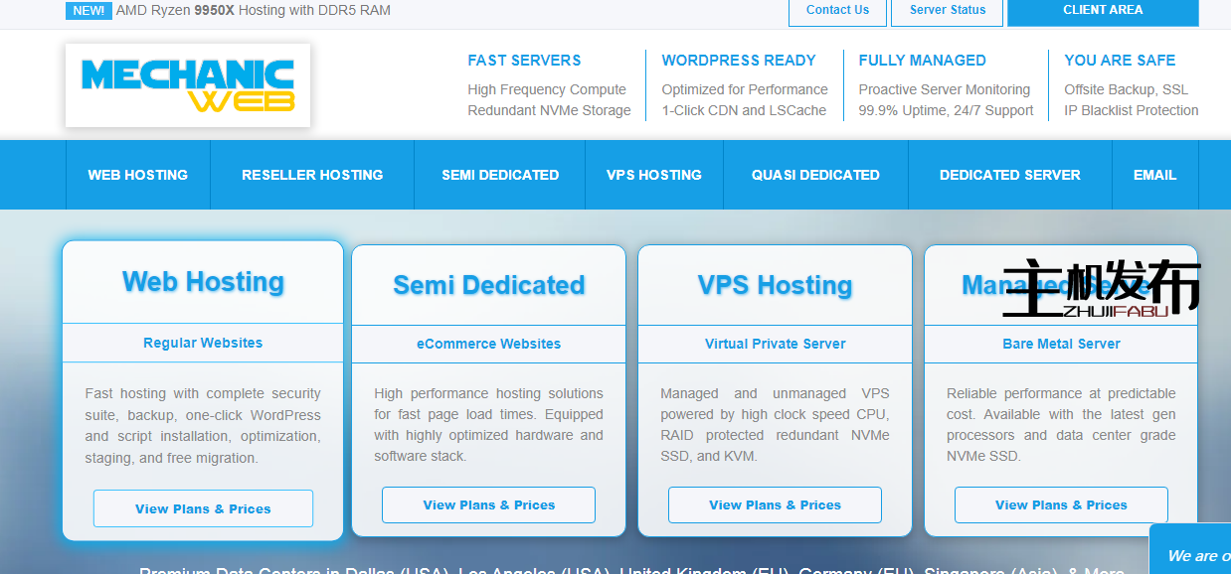Screen dimensions: 1231x574
Task: Open the Contact Us page
Action: pyautogui.click(x=837, y=11)
